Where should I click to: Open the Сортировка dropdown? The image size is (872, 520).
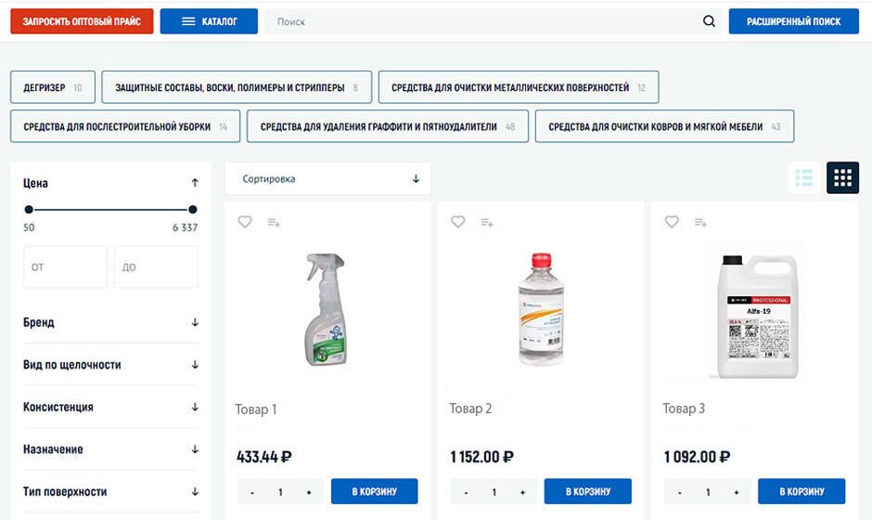click(327, 179)
